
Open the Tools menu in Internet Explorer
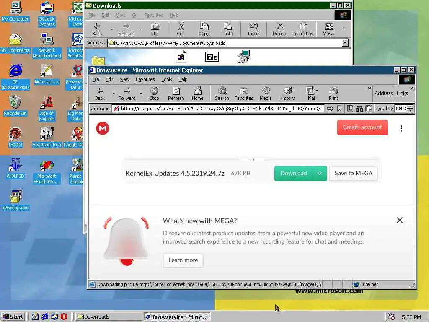tap(167, 79)
